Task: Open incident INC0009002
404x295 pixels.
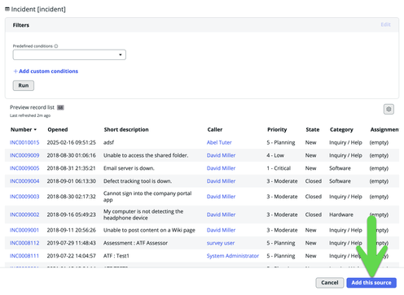Action: (x=24, y=215)
